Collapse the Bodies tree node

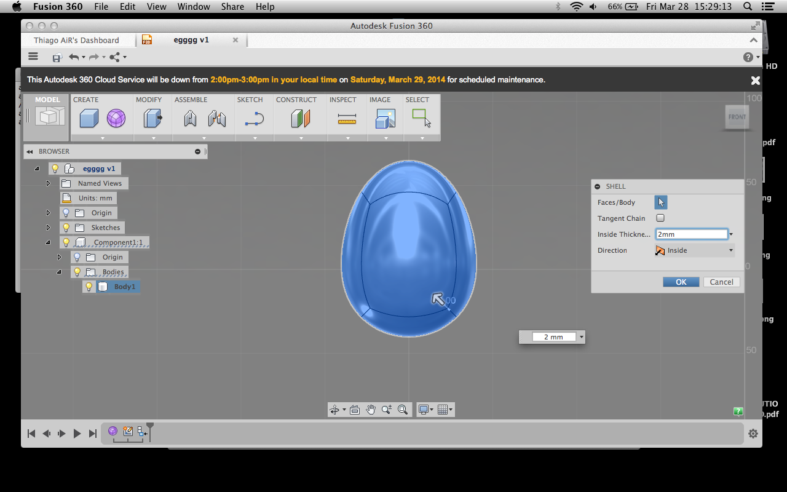coord(59,272)
